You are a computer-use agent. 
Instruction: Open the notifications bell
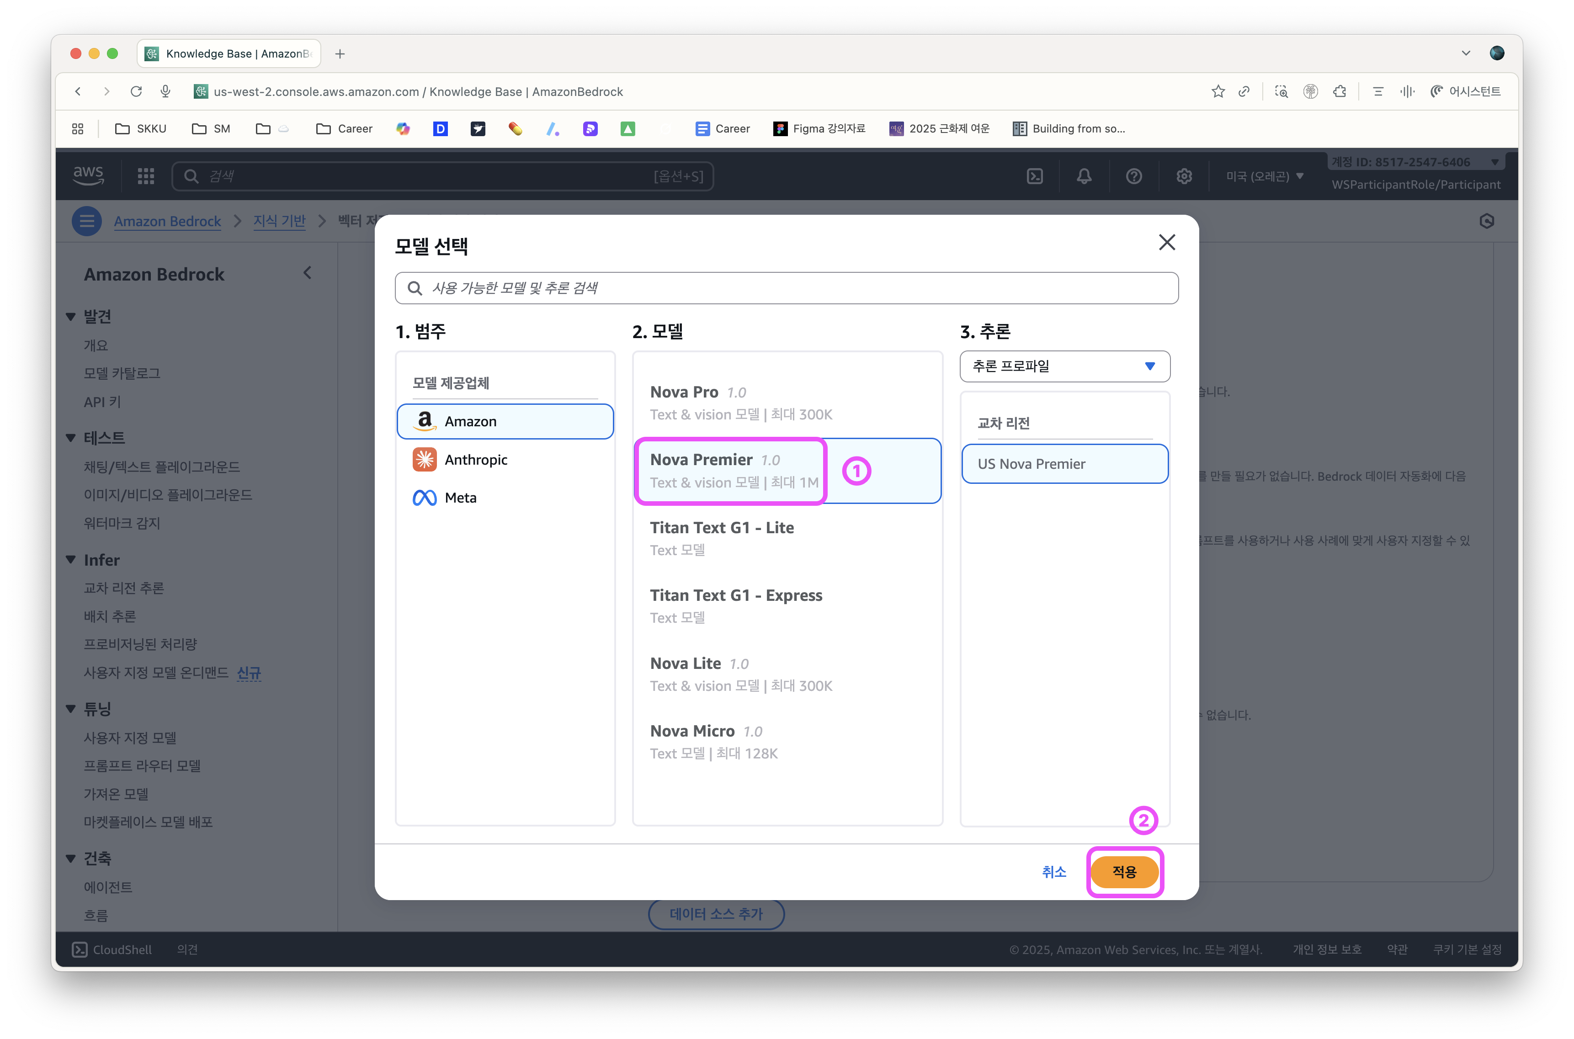click(x=1084, y=175)
